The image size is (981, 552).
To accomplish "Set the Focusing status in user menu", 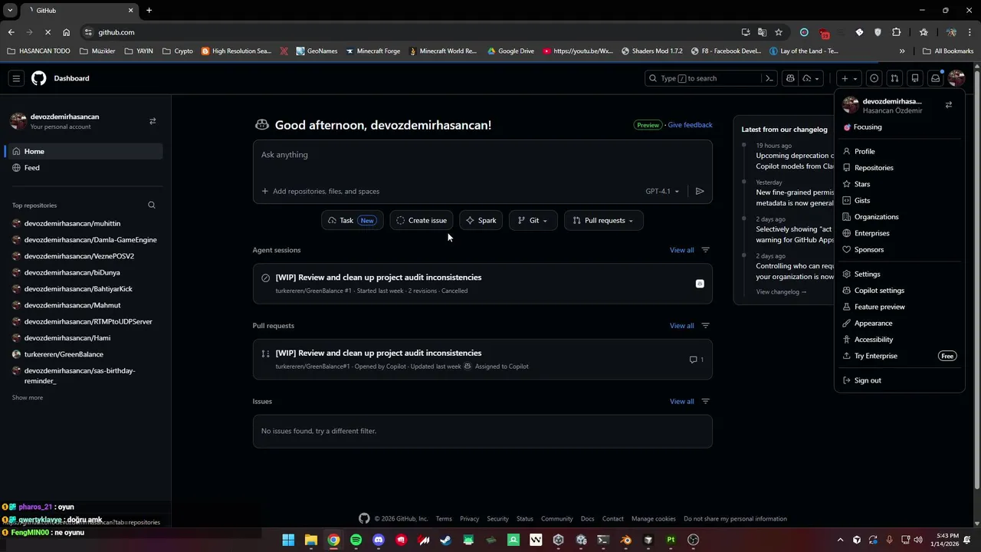I will [x=899, y=127].
